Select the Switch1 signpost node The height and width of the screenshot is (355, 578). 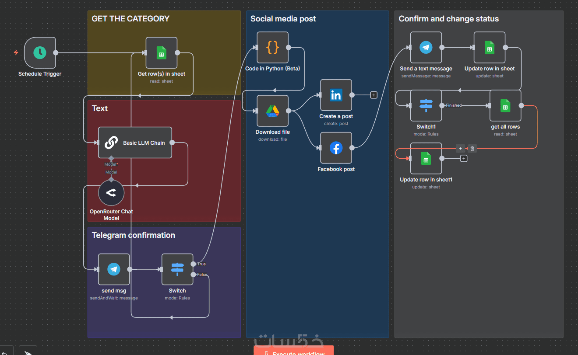tap(426, 105)
